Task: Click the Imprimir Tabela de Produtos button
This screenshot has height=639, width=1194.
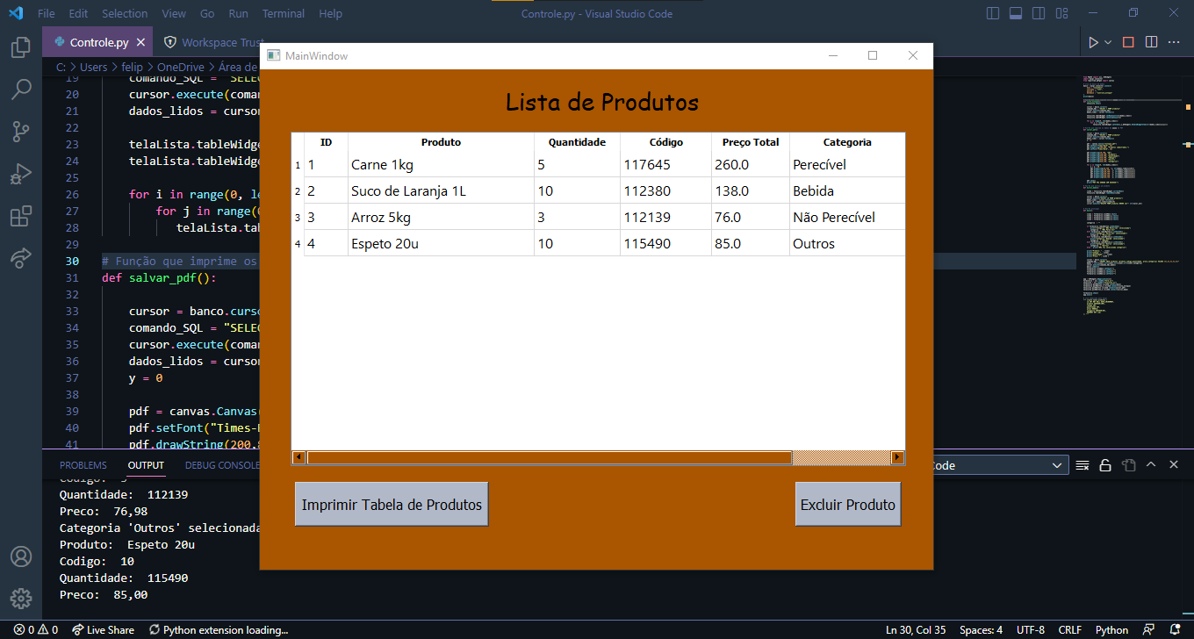Action: [392, 504]
